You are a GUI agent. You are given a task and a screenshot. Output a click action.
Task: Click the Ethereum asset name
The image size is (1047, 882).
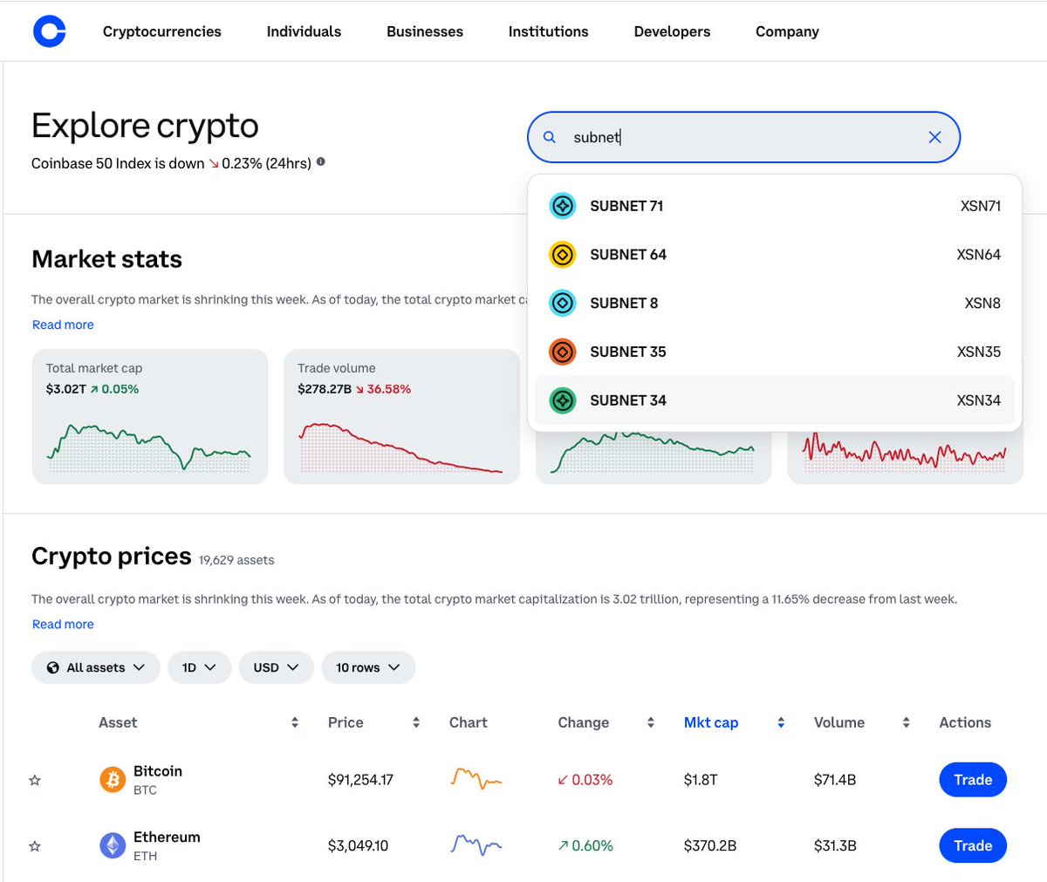click(x=167, y=837)
